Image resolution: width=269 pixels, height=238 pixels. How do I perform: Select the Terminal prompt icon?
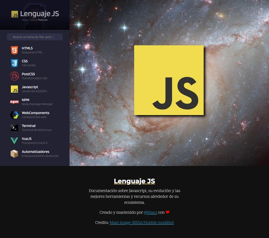point(14,128)
